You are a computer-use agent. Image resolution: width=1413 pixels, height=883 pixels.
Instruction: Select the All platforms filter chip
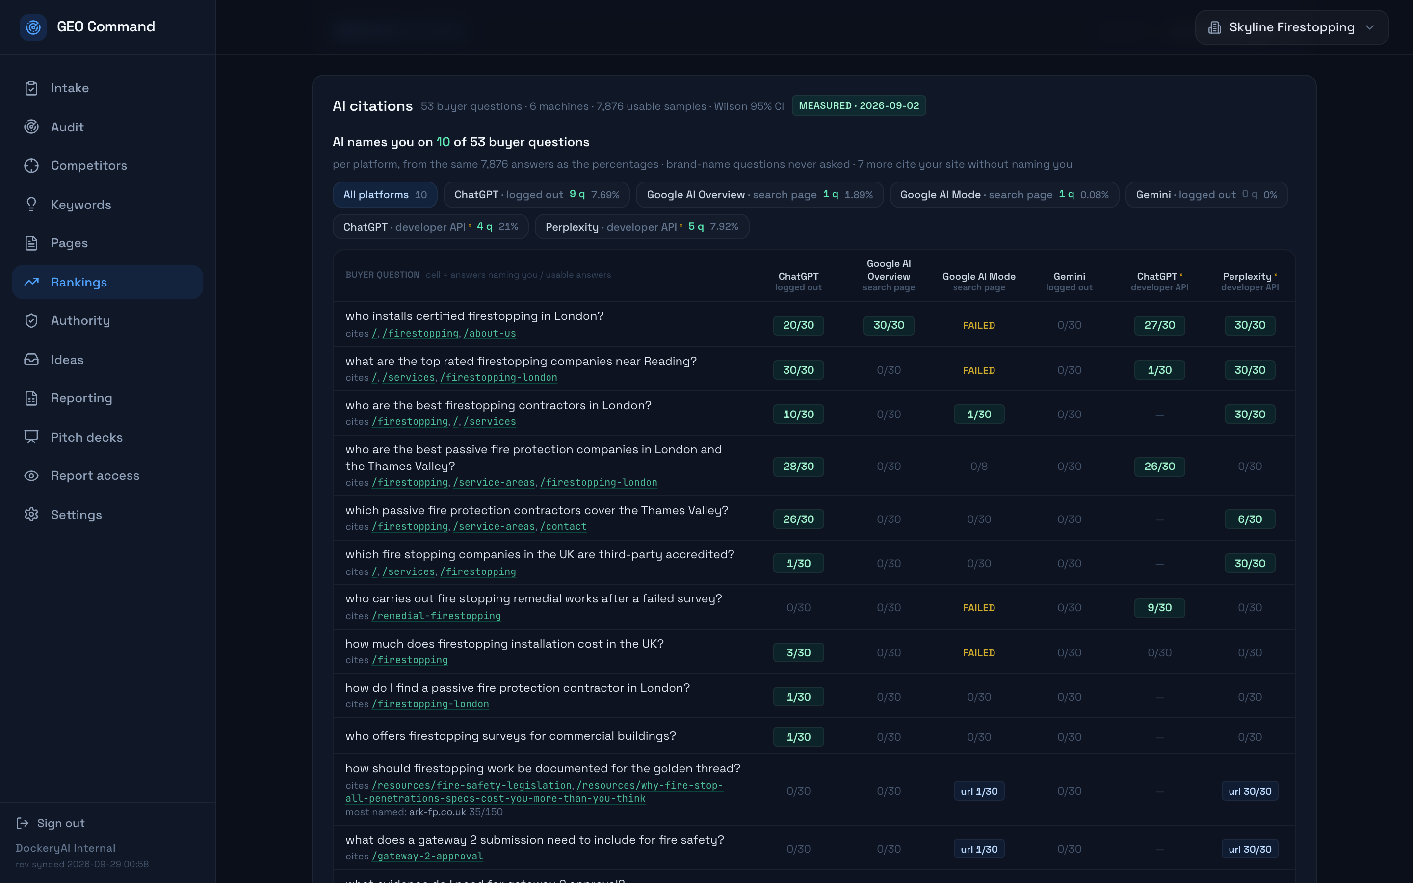click(x=385, y=194)
